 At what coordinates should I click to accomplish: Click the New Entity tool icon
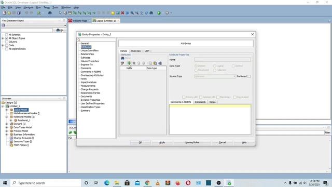tap(65, 13)
